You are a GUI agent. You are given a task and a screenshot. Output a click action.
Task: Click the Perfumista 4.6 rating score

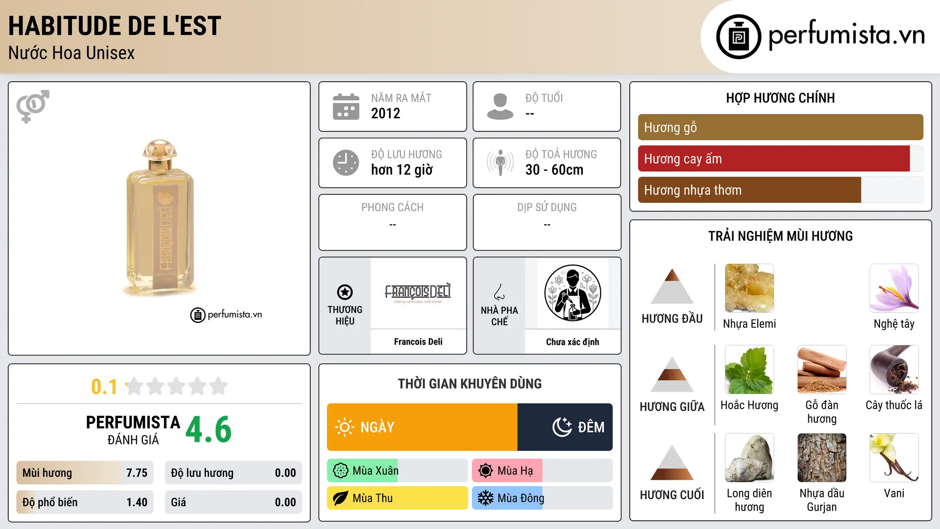coord(209,429)
